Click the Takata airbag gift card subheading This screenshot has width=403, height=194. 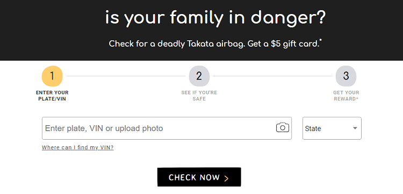215,44
